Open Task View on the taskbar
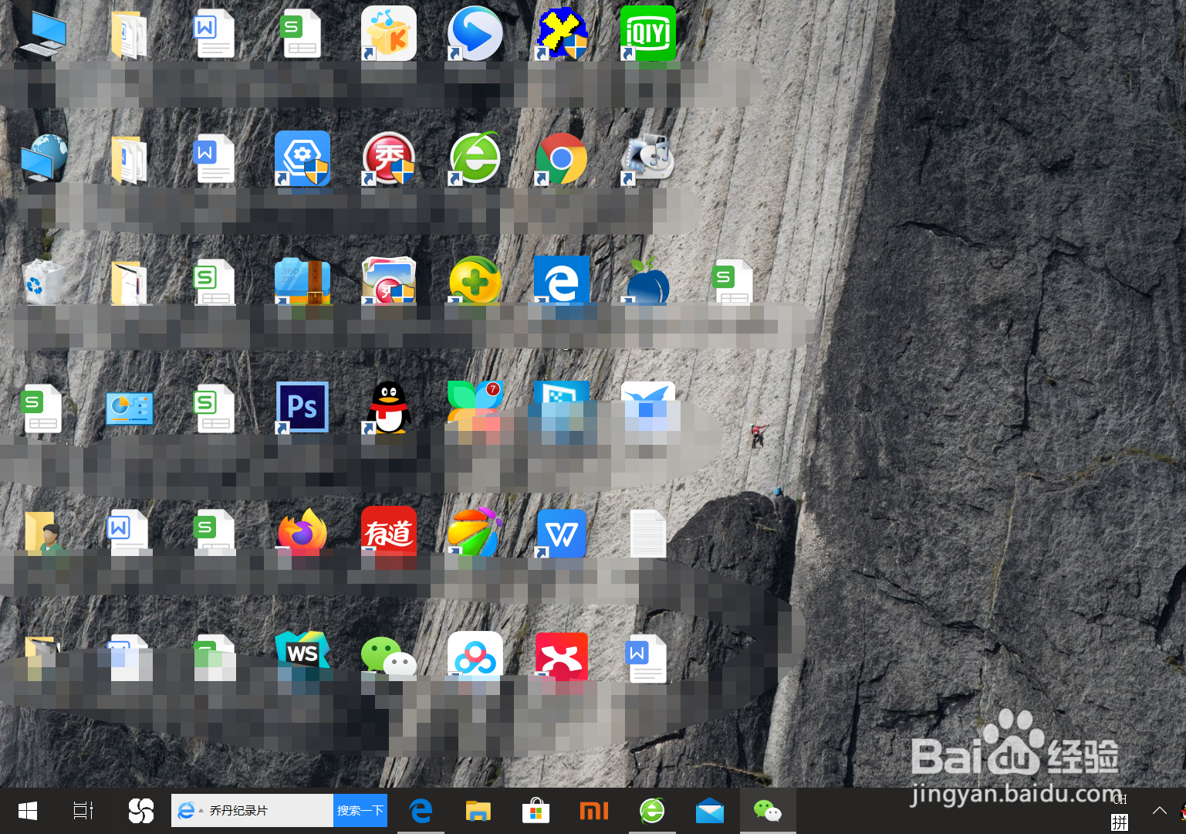This screenshot has width=1186, height=834. point(83,811)
